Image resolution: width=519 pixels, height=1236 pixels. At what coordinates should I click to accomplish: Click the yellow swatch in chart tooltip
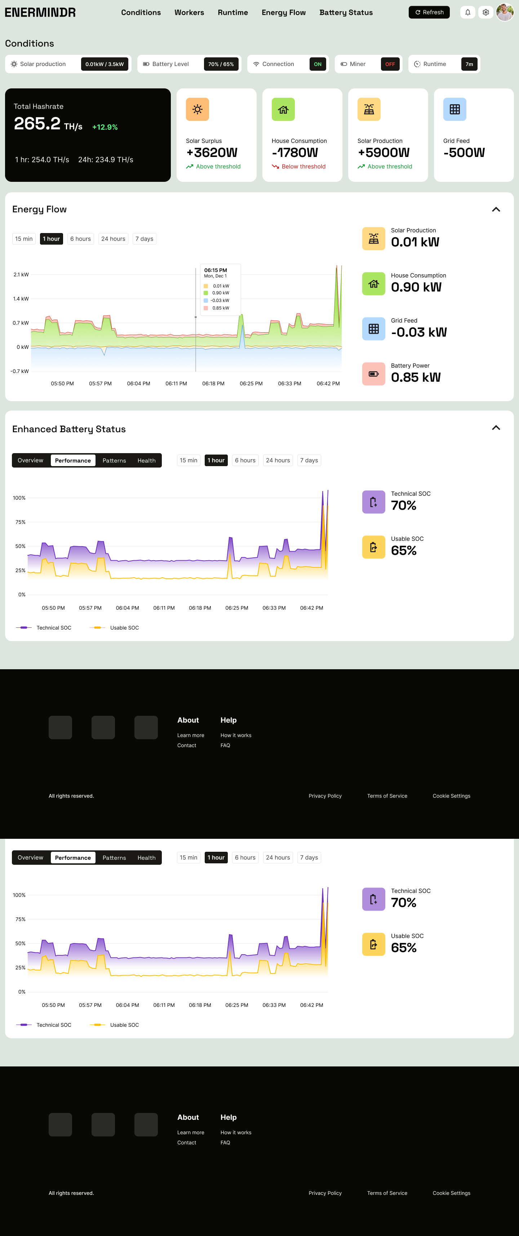(x=206, y=286)
